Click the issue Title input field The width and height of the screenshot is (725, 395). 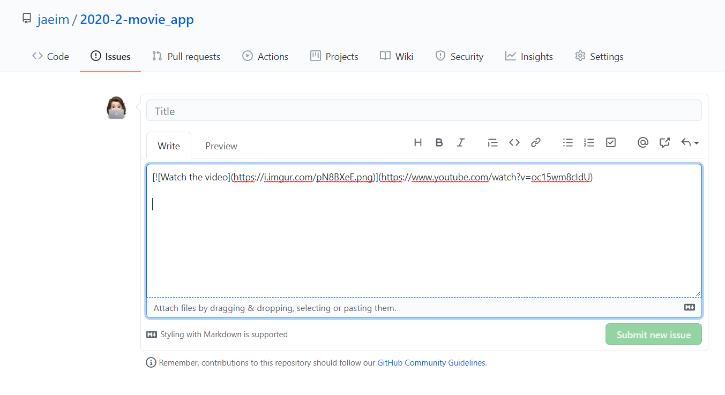(423, 111)
